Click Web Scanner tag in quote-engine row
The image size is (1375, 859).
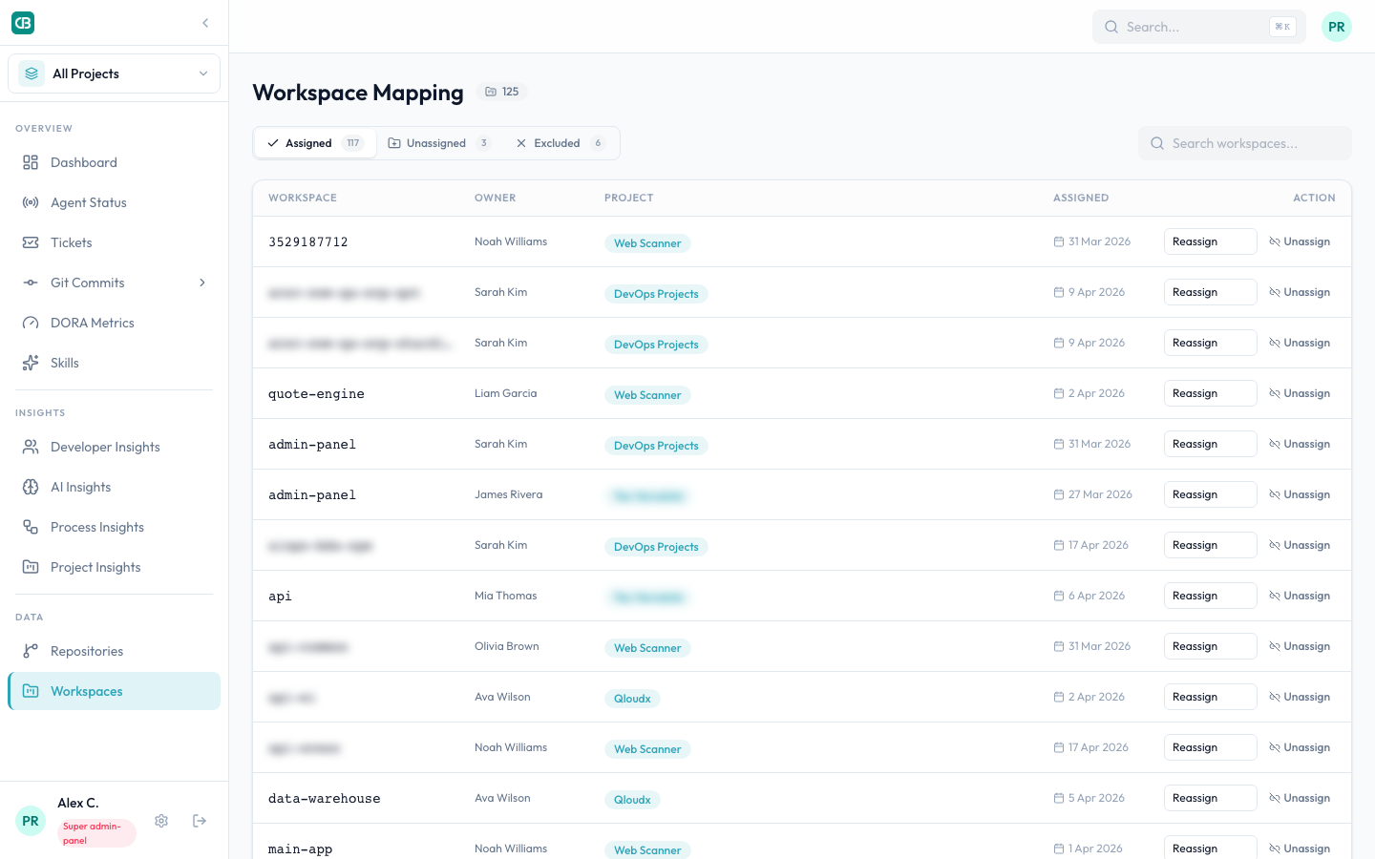647,395
